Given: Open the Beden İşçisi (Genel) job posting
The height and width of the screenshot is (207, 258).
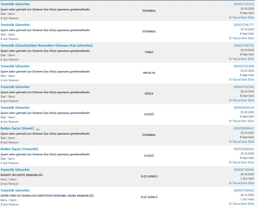Looking at the screenshot, I should coord(17,128).
